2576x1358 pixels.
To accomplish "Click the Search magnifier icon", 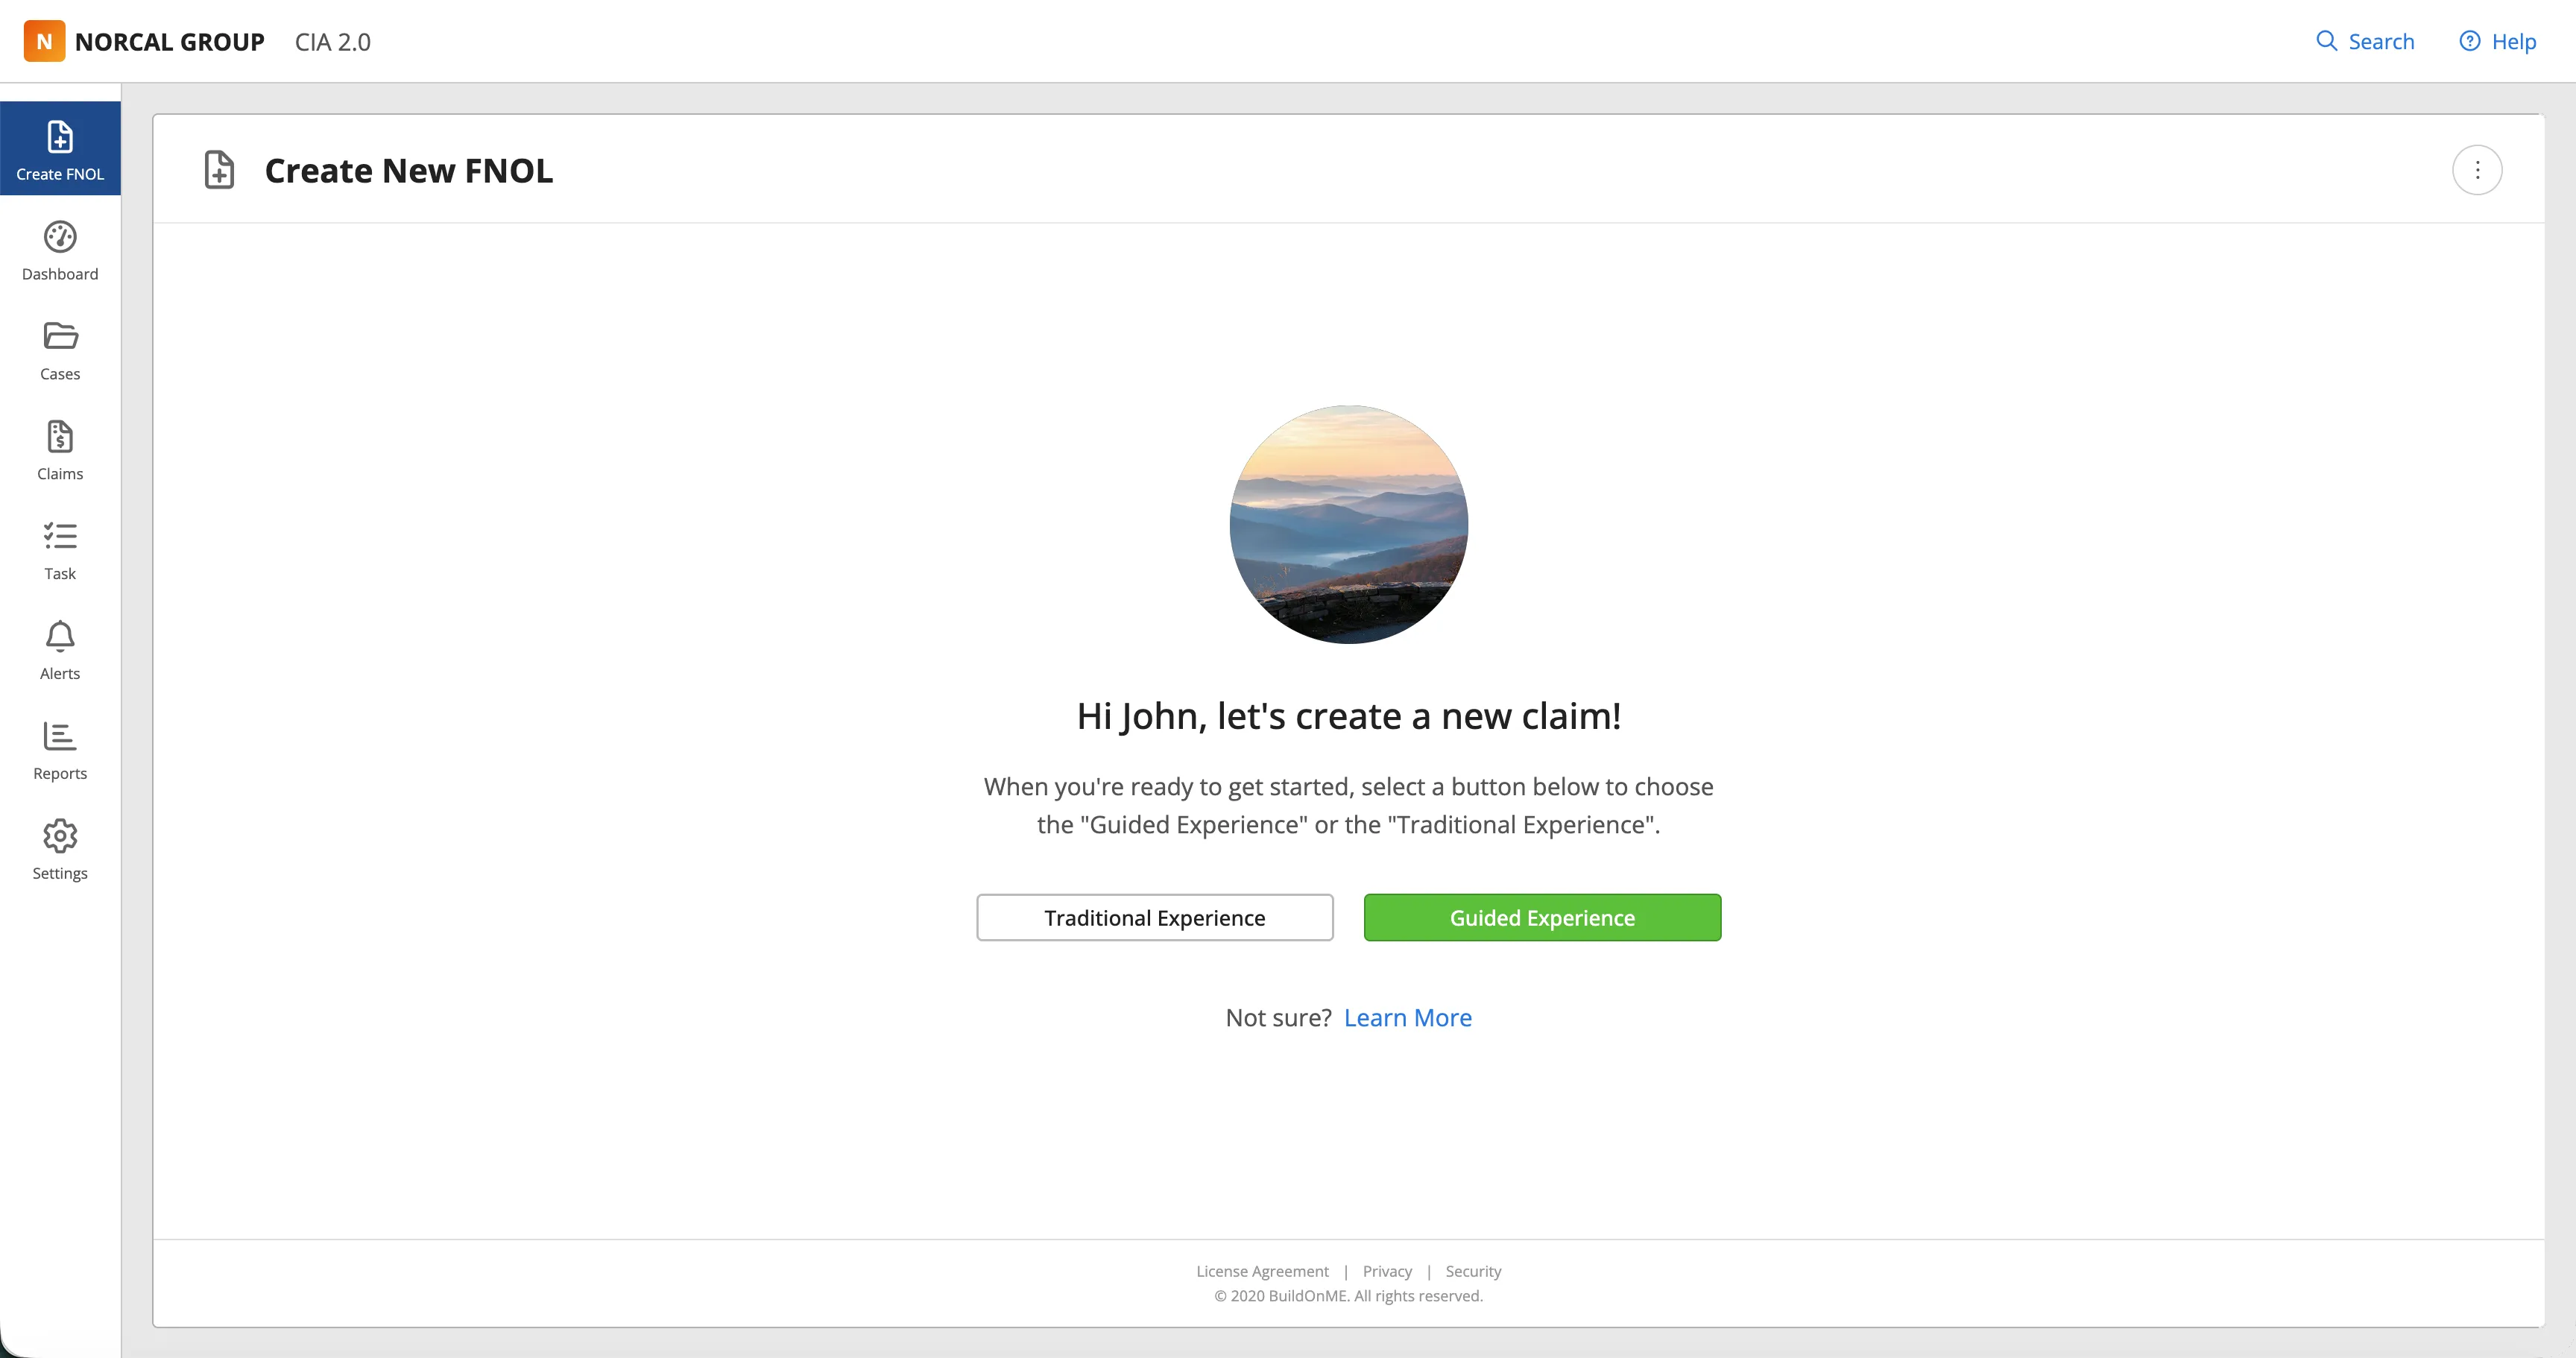I will click(x=2326, y=41).
